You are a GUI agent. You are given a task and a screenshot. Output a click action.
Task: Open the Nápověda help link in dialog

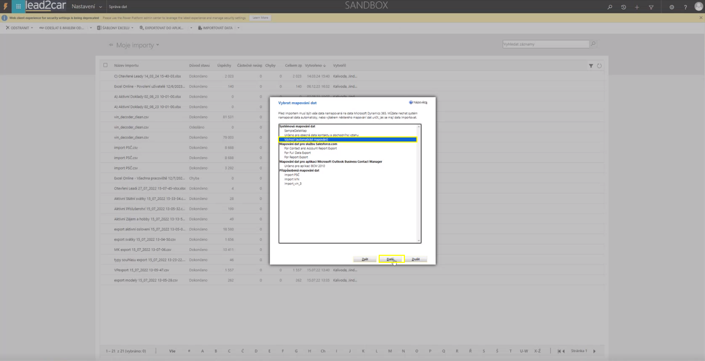tap(418, 102)
